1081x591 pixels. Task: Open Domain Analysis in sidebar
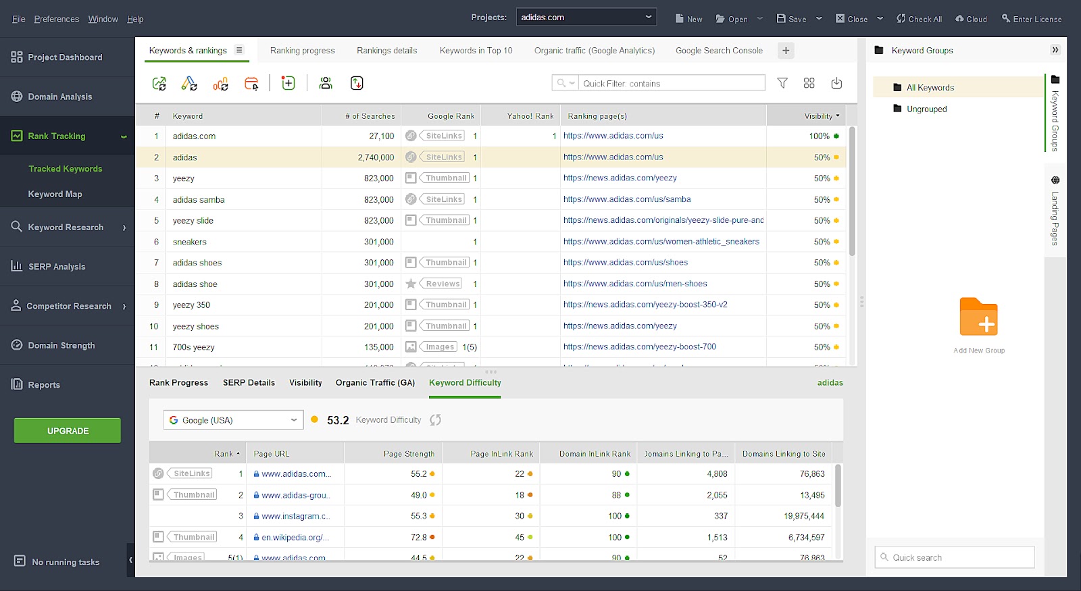click(x=60, y=97)
